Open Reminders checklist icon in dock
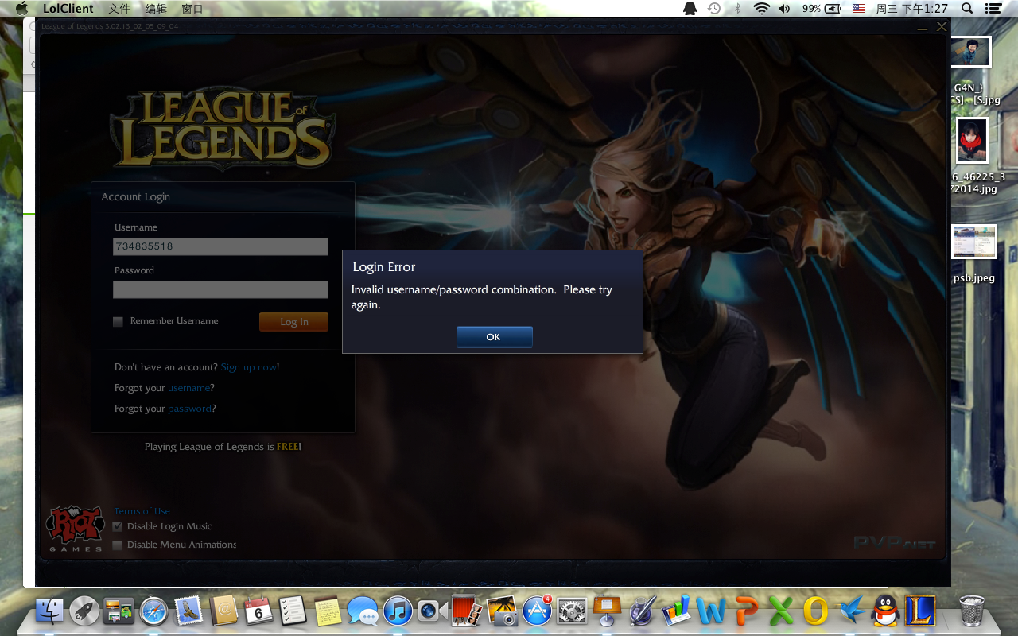This screenshot has height=636, width=1018. pos(293,611)
